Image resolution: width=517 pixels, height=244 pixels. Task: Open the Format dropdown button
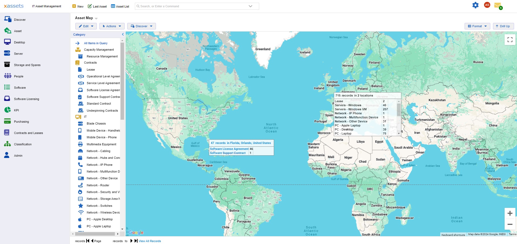[477, 26]
